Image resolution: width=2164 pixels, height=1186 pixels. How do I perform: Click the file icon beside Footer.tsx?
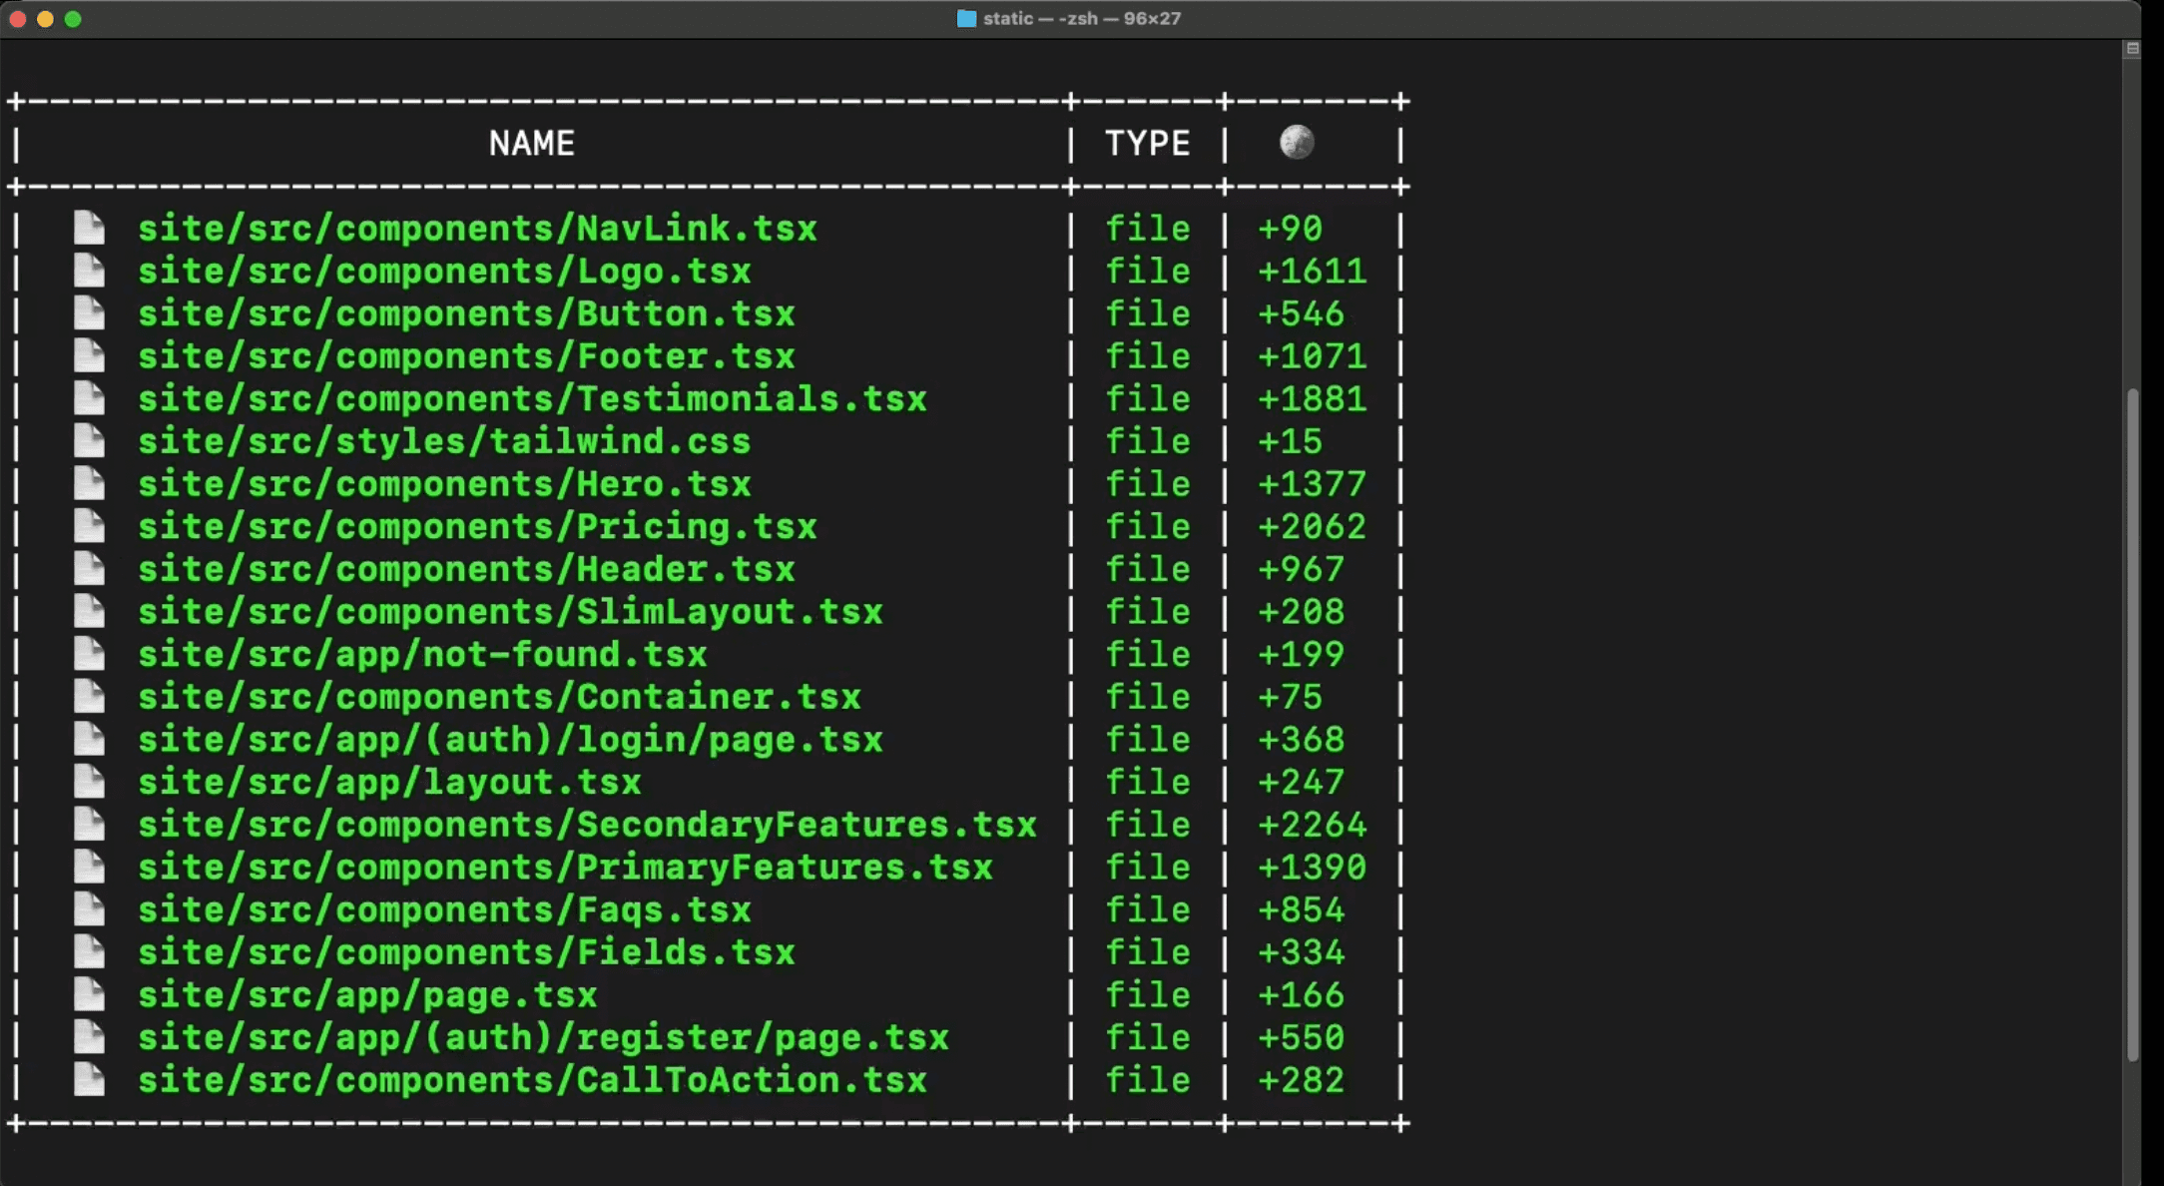89,355
